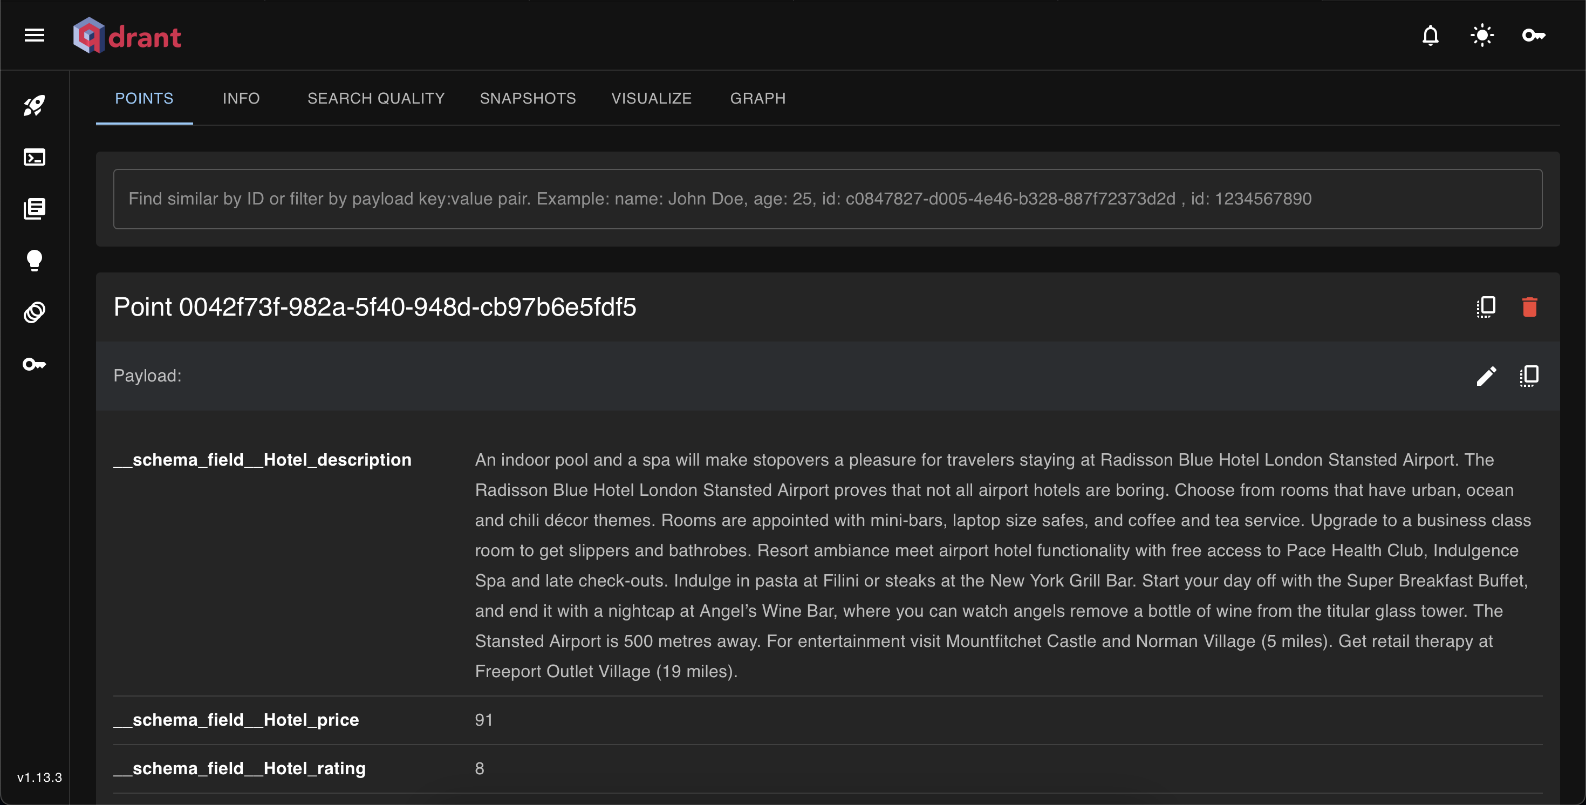Open Collections icon in sidebar
The image size is (1586, 805).
(35, 209)
